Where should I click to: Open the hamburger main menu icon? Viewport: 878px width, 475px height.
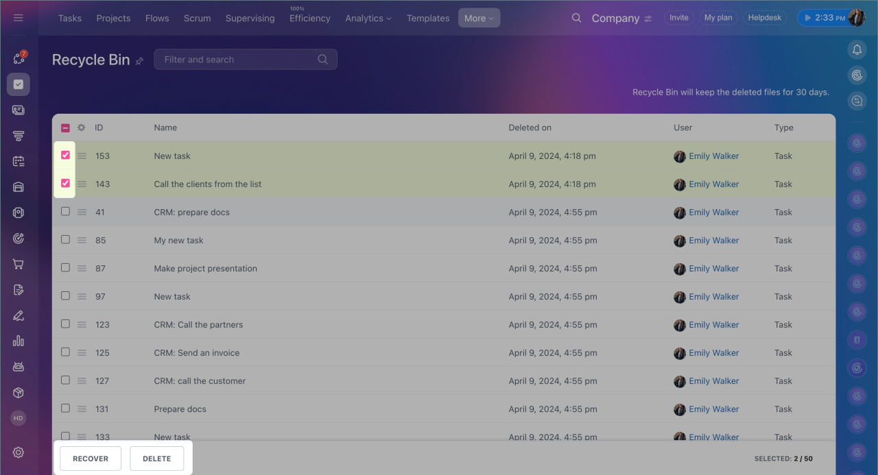coord(19,18)
